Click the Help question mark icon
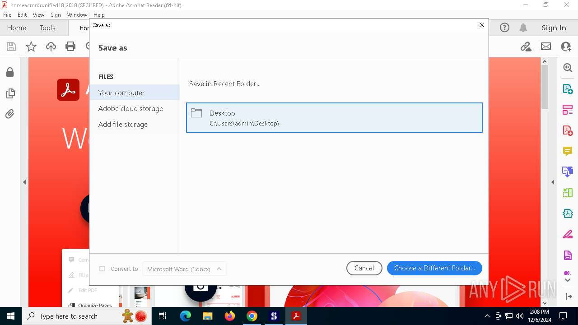 [504, 28]
